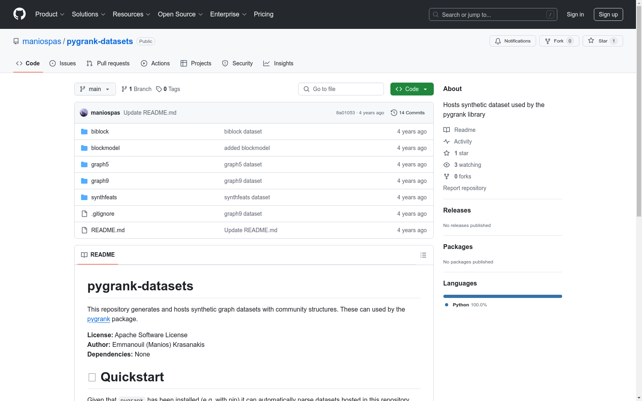Switch to the Insights tab
The width and height of the screenshot is (642, 401).
pos(278,63)
